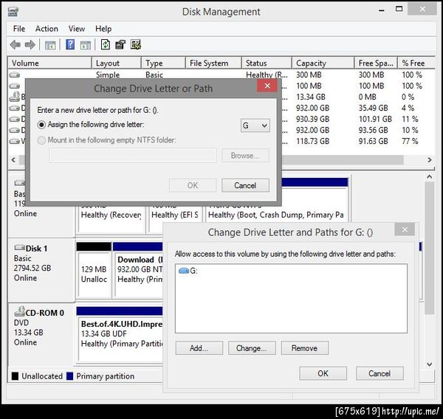This screenshot has width=443, height=419.
Task: Click the blue Primary partition legend swatch
Action: [x=69, y=376]
